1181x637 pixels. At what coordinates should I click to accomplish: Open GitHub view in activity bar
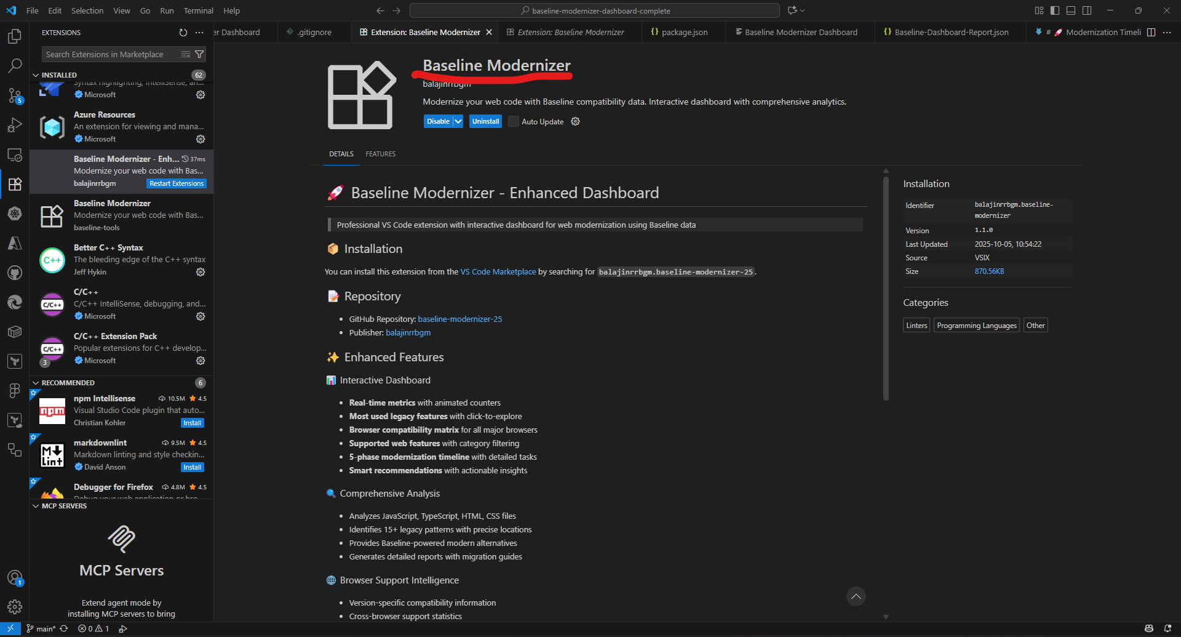[15, 273]
